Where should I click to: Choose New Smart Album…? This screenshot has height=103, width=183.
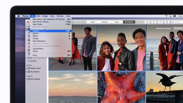pyautogui.click(x=51, y=22)
